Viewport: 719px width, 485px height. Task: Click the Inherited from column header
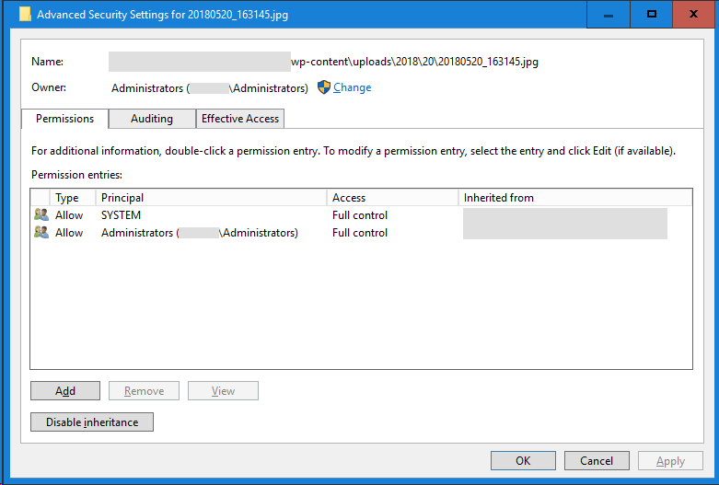point(575,198)
